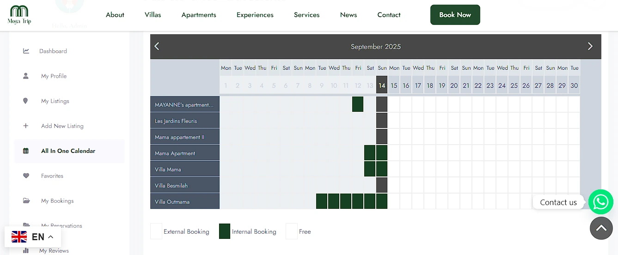Viewport: 618px width, 255px height.
Task: Click the Mega Trip logo
Action: pyautogui.click(x=19, y=15)
